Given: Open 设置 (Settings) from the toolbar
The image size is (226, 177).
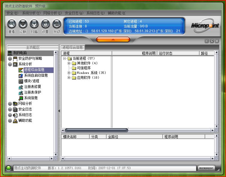Looking at the screenshot, I should click(45, 24).
